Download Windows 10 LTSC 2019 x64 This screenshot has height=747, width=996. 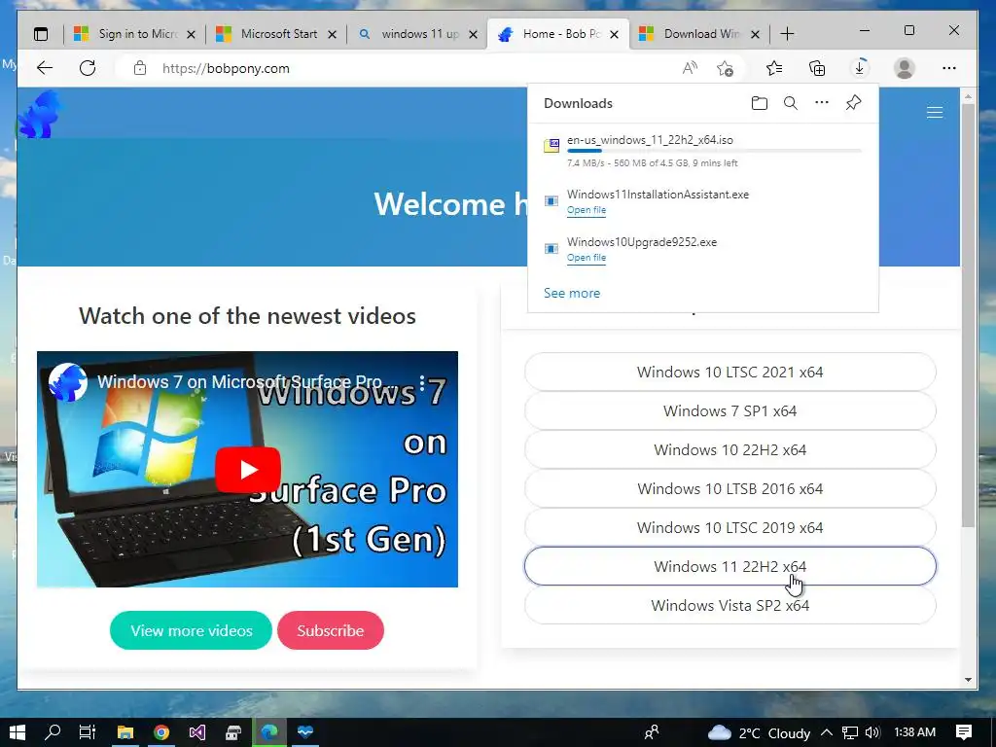pyautogui.click(x=729, y=527)
